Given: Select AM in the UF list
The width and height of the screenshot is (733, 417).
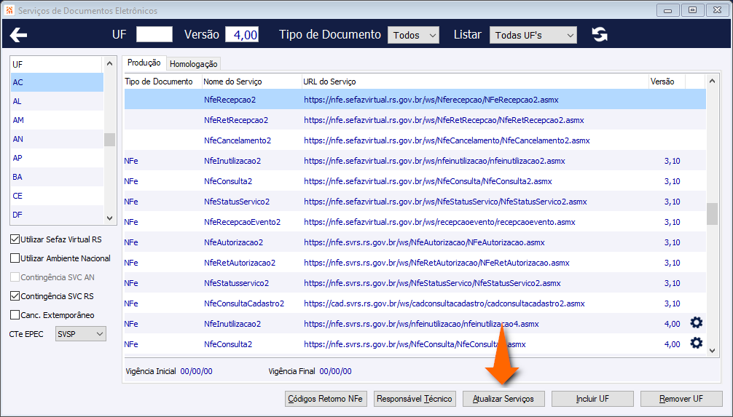Looking at the screenshot, I should (57, 120).
